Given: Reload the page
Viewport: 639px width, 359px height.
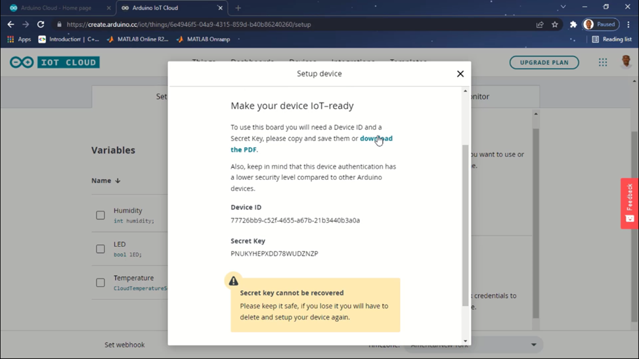Looking at the screenshot, I should click(41, 24).
